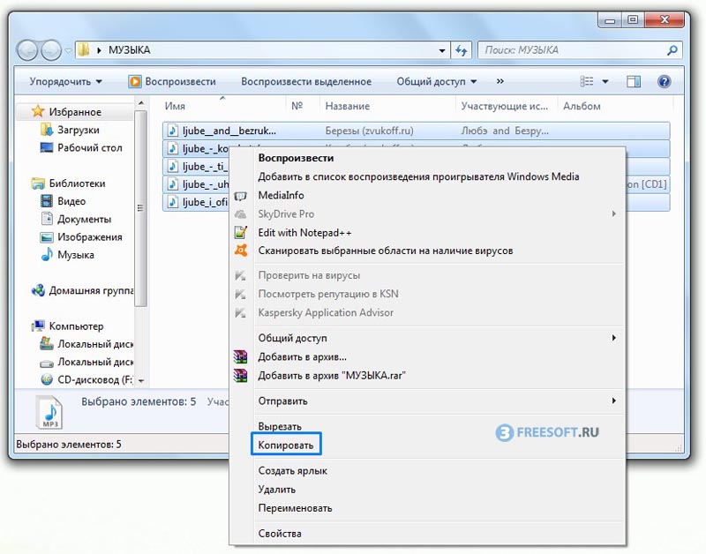Choose Вырезать in the context menu

pyautogui.click(x=280, y=426)
